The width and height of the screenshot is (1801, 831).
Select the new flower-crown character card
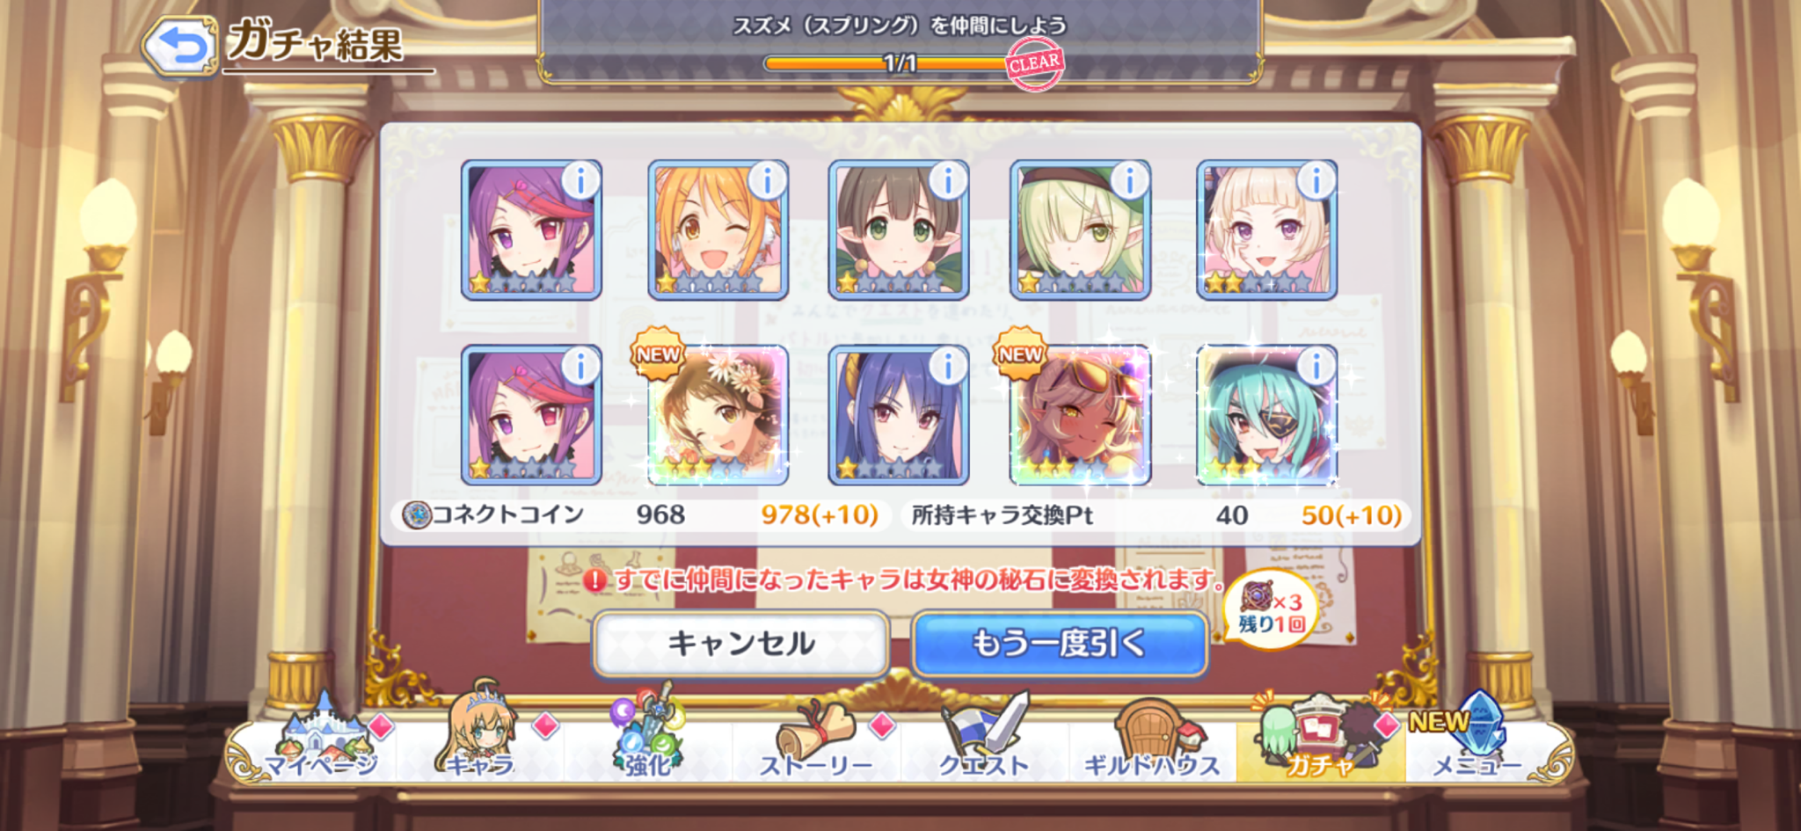click(x=718, y=414)
